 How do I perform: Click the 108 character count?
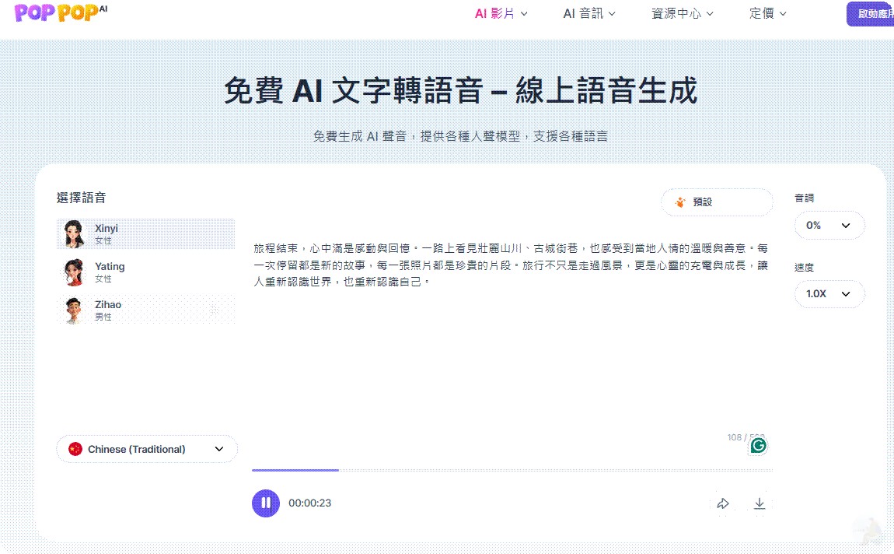pos(735,437)
